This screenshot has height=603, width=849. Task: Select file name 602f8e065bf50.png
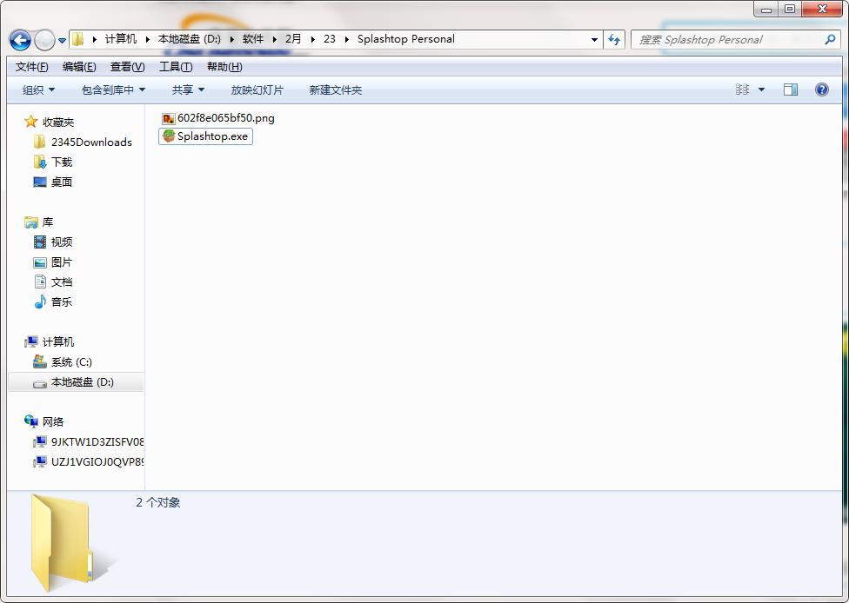tap(226, 118)
